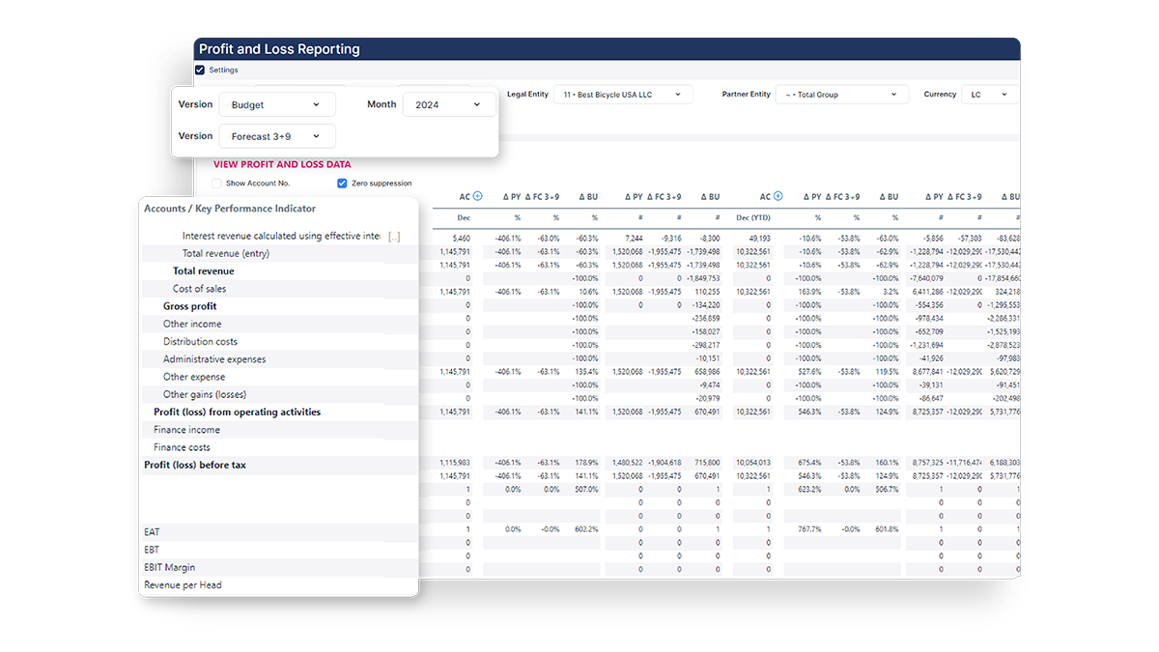Click the cell value 1,480,522
The width and height of the screenshot is (1159, 652).
click(627, 463)
